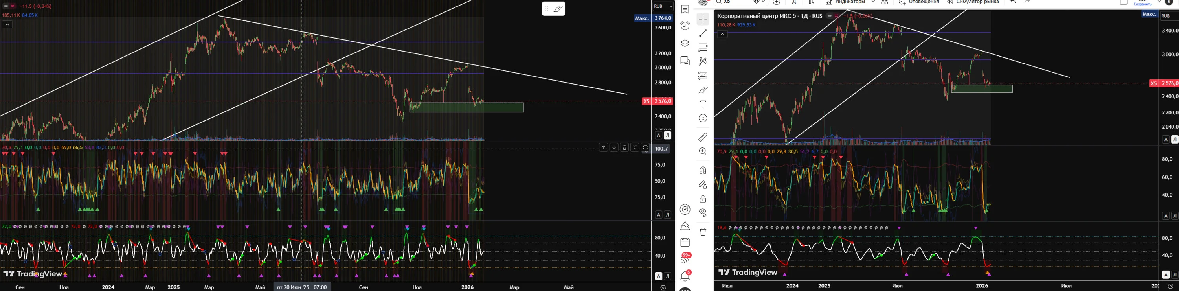Select the trend line drawing tool
This screenshot has height=291, width=1179.
click(703, 33)
